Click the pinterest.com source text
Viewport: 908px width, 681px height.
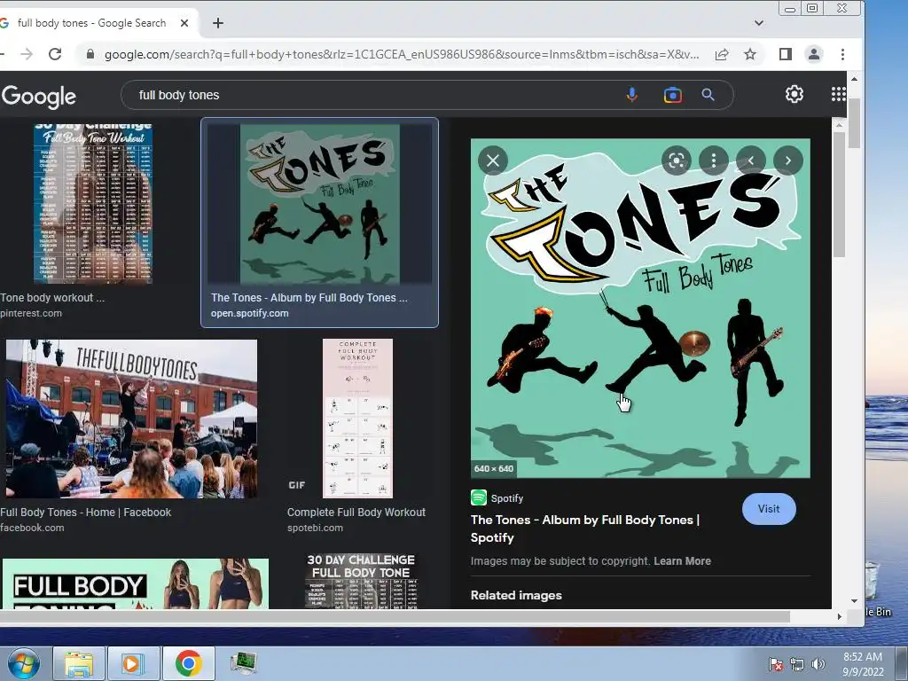pos(31,313)
